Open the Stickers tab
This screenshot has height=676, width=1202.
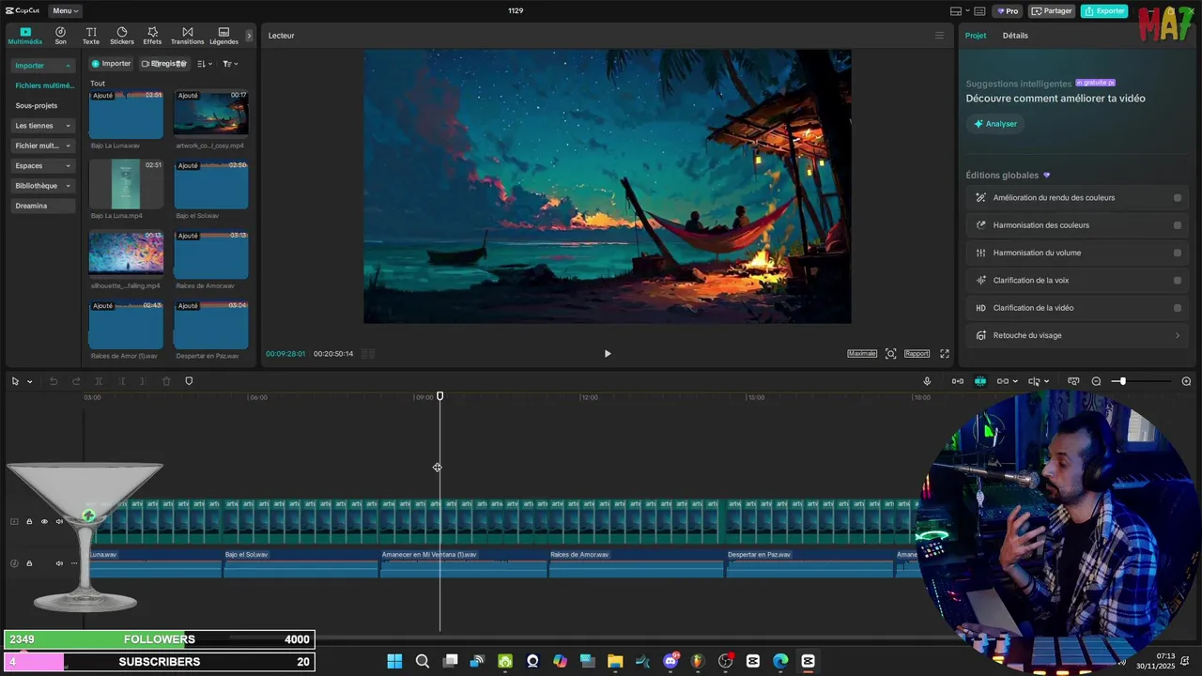(x=122, y=36)
